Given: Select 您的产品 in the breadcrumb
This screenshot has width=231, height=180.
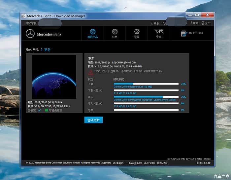Looking at the screenshot, I should point(32,50).
